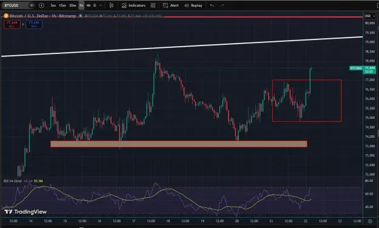Click the Bitcoin / U.S. Dollar chart title
Image resolution: width=379 pixels, height=228 pixels.
[x=42, y=16]
